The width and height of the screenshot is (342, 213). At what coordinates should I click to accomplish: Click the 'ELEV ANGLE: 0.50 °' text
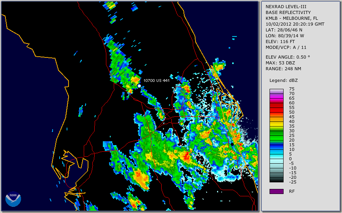(x=288, y=57)
